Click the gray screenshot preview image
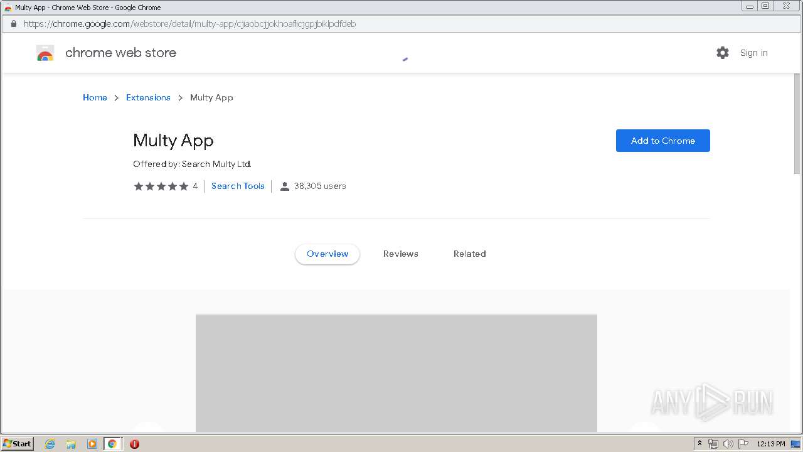This screenshot has width=803, height=452. click(x=396, y=373)
